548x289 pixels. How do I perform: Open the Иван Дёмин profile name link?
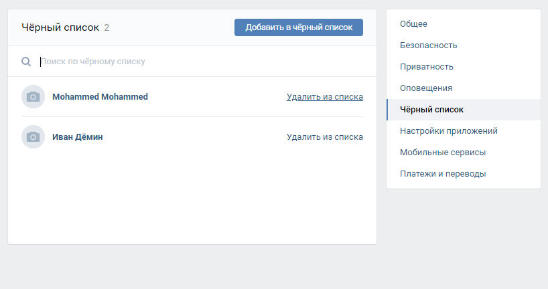pos(78,137)
